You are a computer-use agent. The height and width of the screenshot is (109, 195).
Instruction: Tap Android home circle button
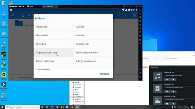point(140,73)
